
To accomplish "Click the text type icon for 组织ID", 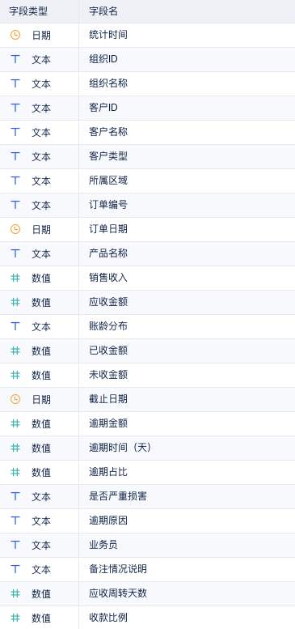I will click(x=15, y=59).
